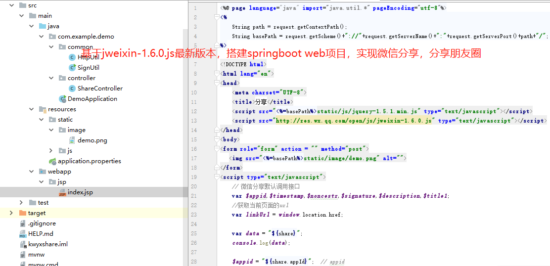
Task: Collapse the controller package arrow
Action: pyautogui.click(x=51, y=78)
